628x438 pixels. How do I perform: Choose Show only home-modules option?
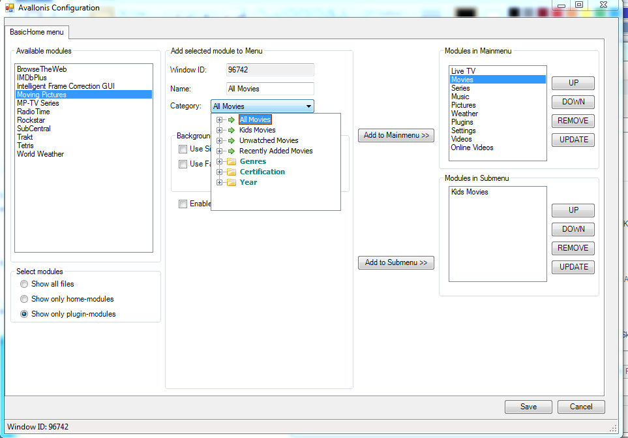(x=25, y=299)
